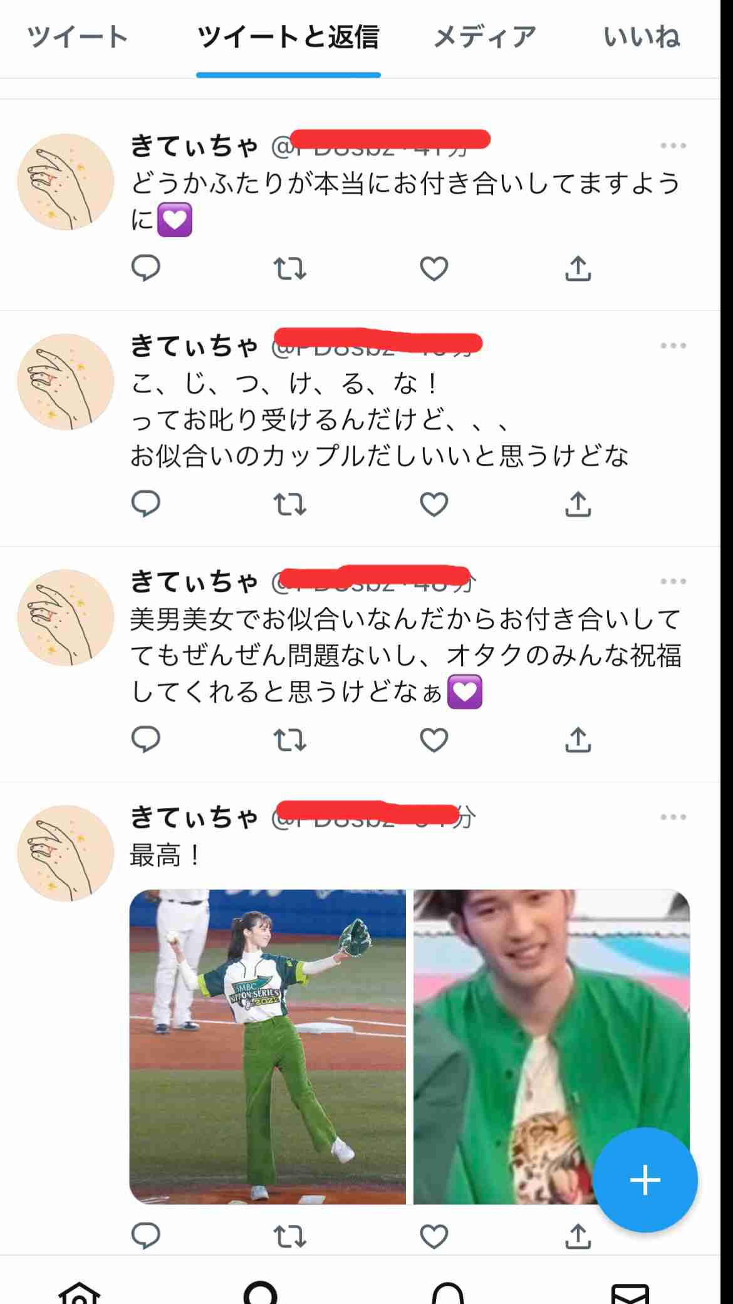Retweet the 最高！ tweet with photos

(290, 1236)
